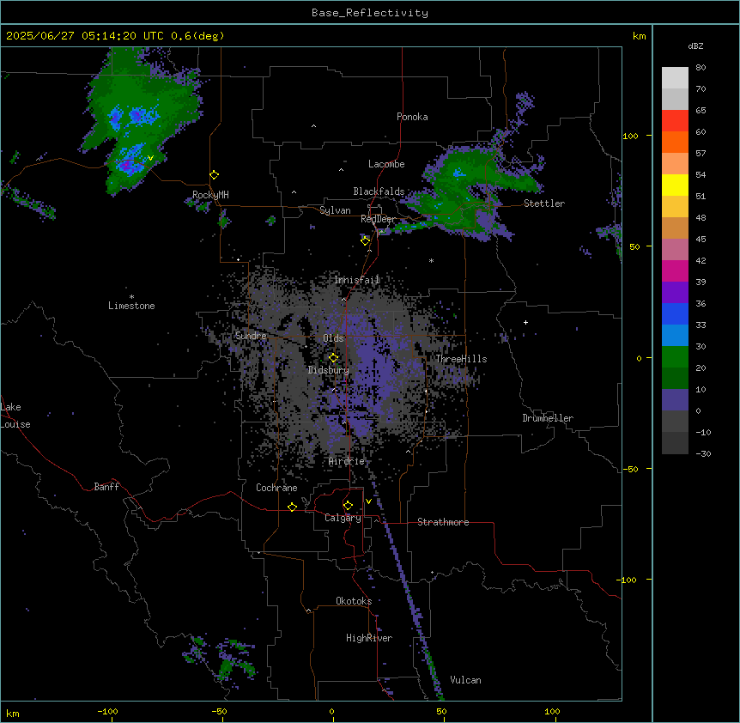This screenshot has width=740, height=723.
Task: Select the Limestone label
Action: (131, 306)
